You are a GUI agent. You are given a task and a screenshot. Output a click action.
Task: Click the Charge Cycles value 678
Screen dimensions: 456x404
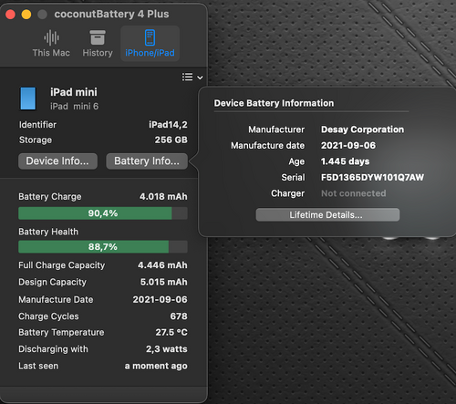[x=179, y=316]
